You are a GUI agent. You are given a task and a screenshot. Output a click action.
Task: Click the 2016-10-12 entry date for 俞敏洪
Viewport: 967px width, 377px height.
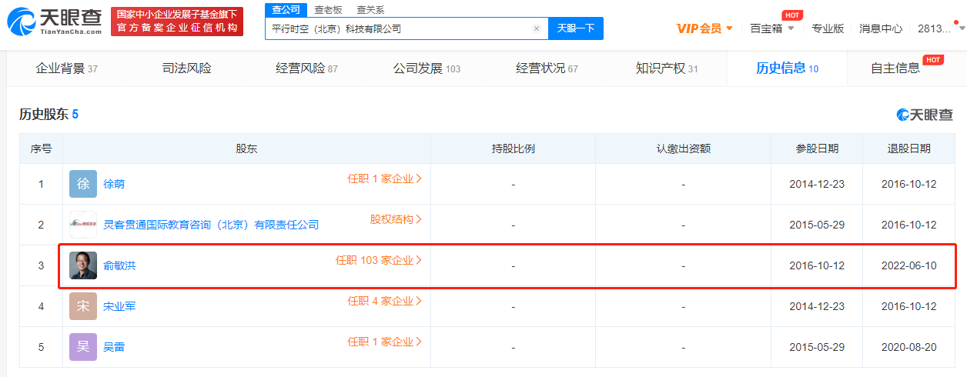coord(817,266)
